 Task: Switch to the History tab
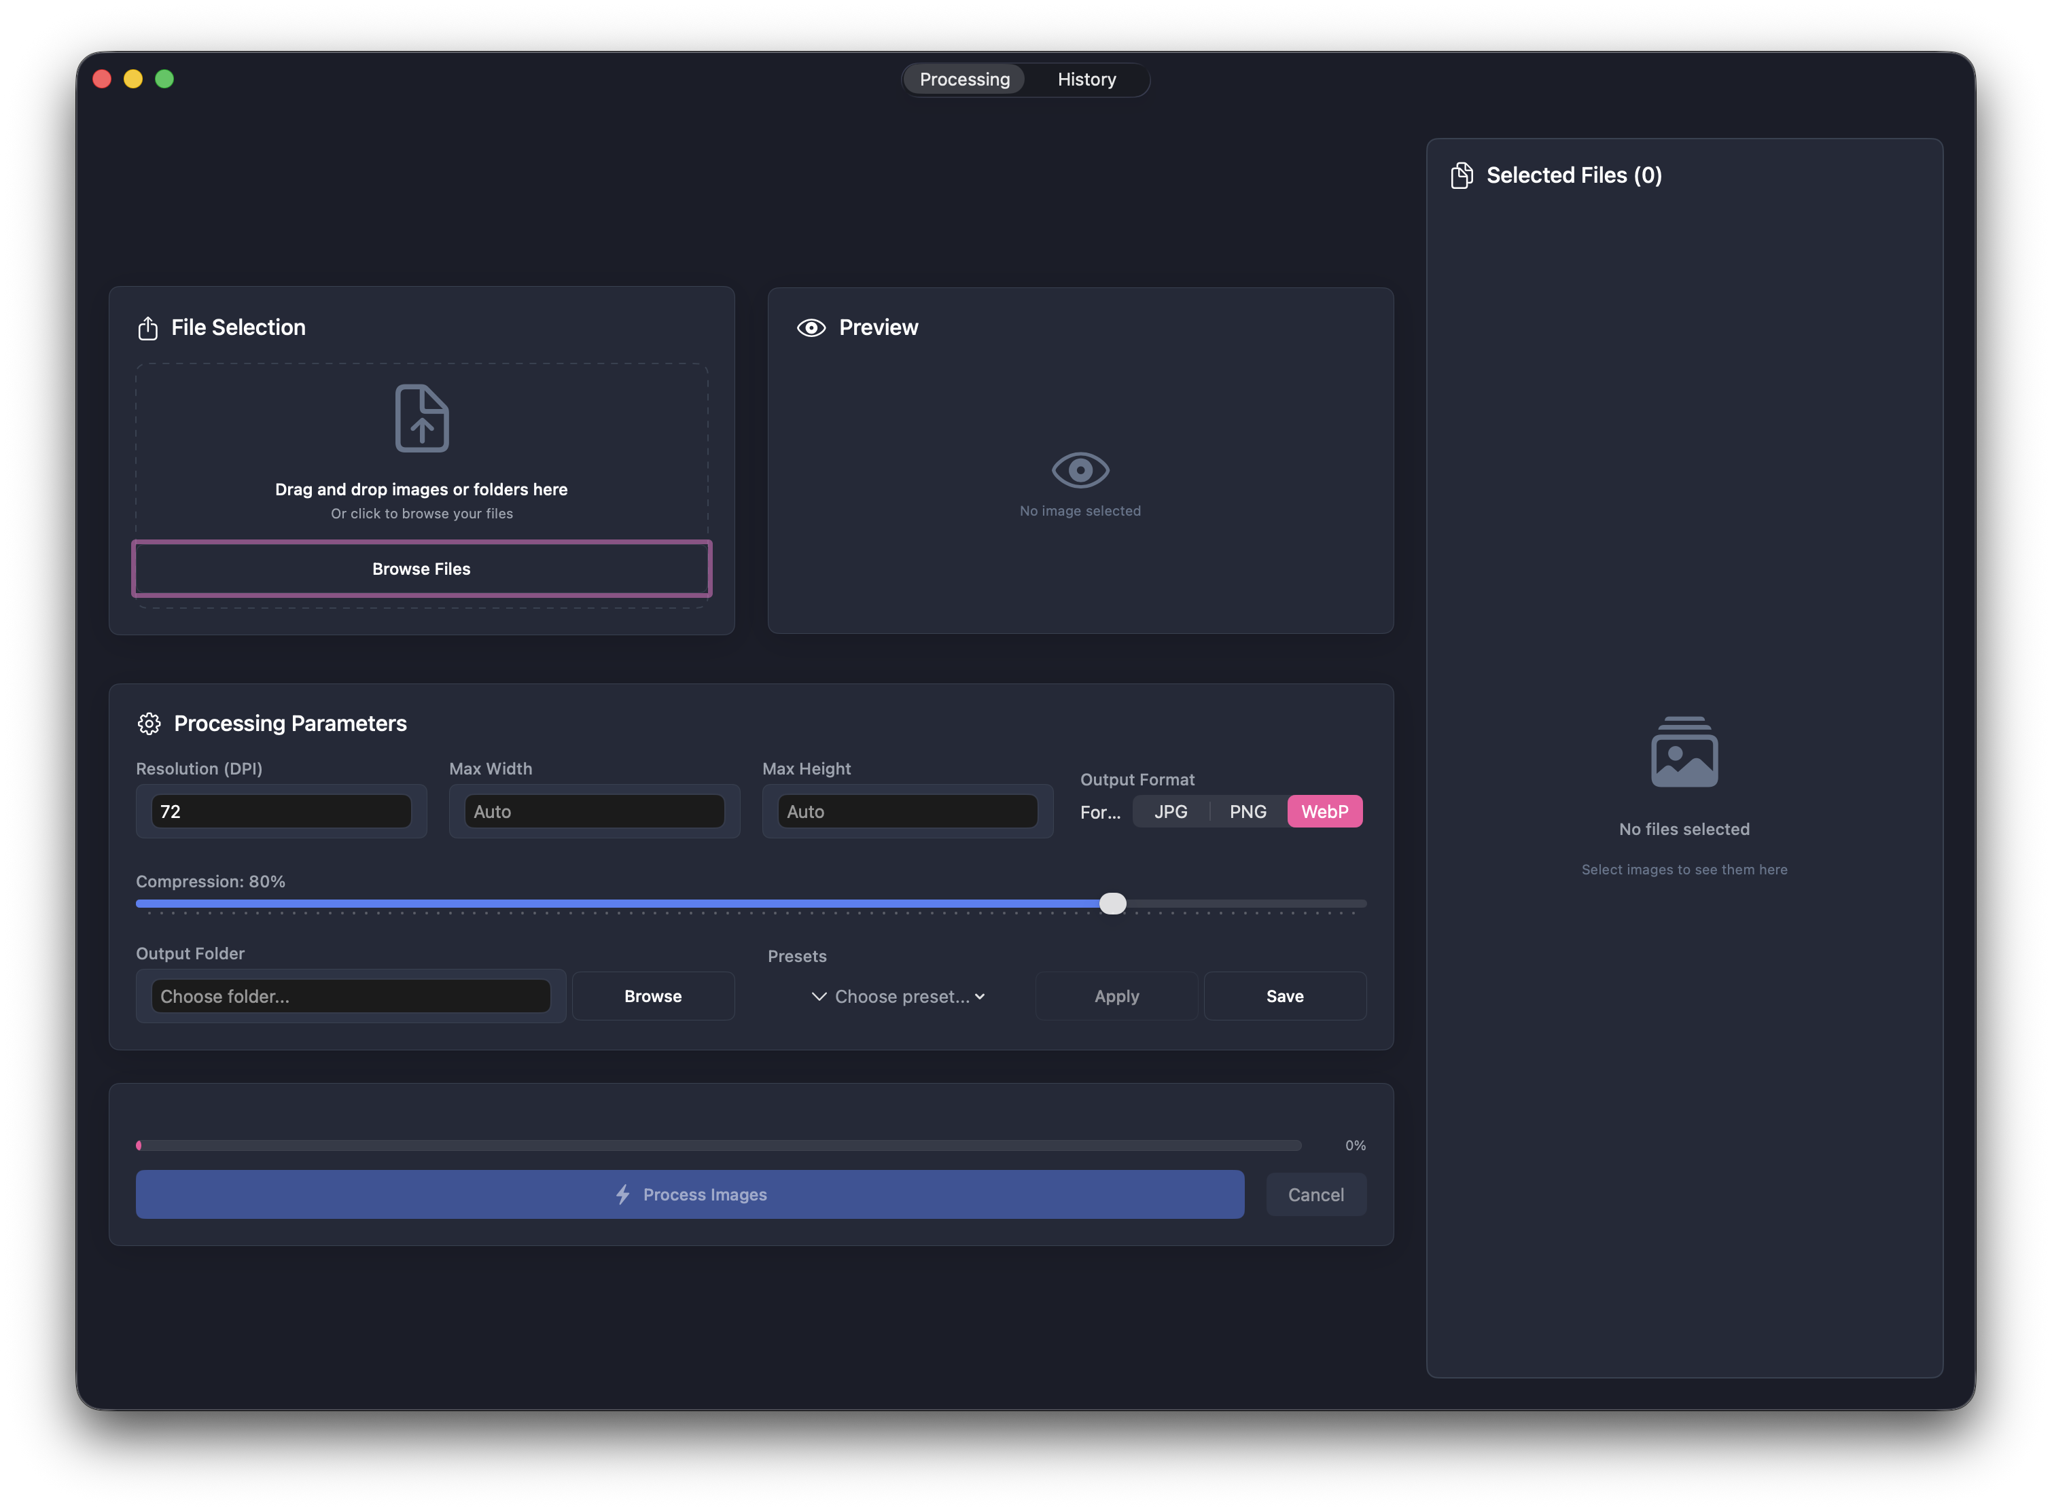pos(1086,79)
